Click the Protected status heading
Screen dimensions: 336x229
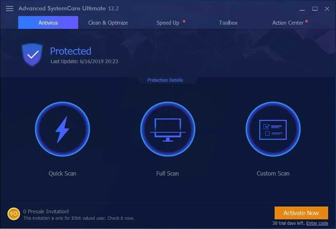(70, 51)
